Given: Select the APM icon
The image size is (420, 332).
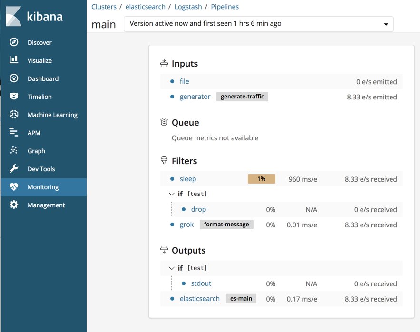Looking at the screenshot, I should coord(14,133).
